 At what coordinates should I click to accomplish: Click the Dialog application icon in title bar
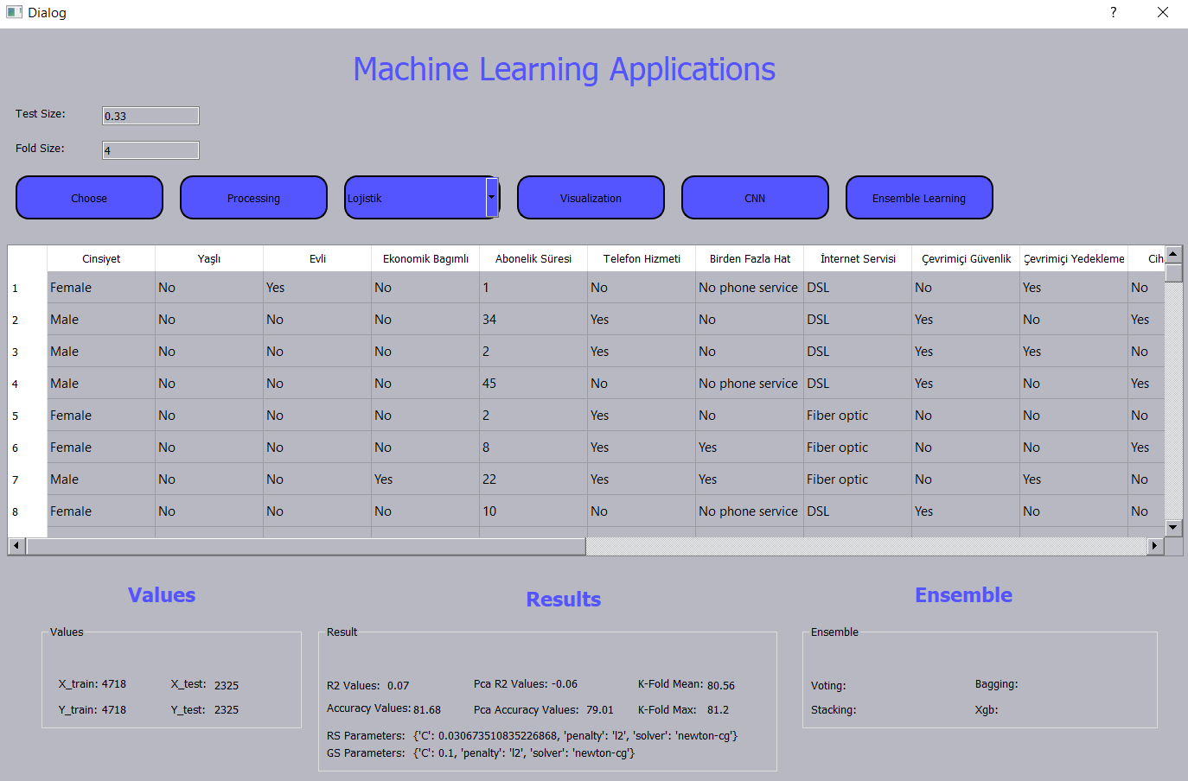[x=13, y=12]
